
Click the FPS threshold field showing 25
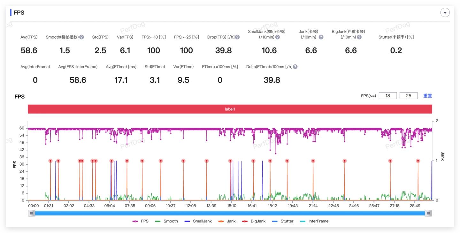coord(409,96)
